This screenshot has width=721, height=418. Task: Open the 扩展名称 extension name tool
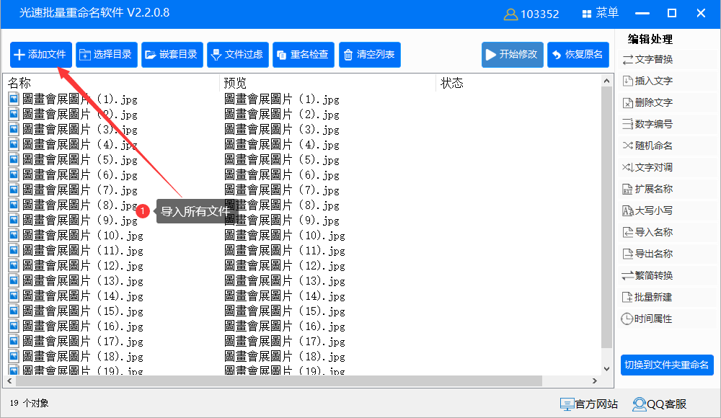click(x=647, y=189)
